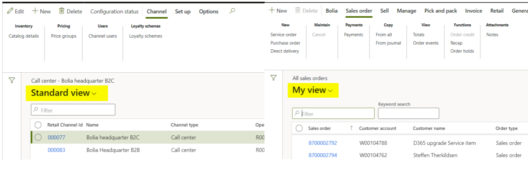Click the New plus icon in channel toolbar
The height and width of the screenshot is (173, 528).
point(35,11)
